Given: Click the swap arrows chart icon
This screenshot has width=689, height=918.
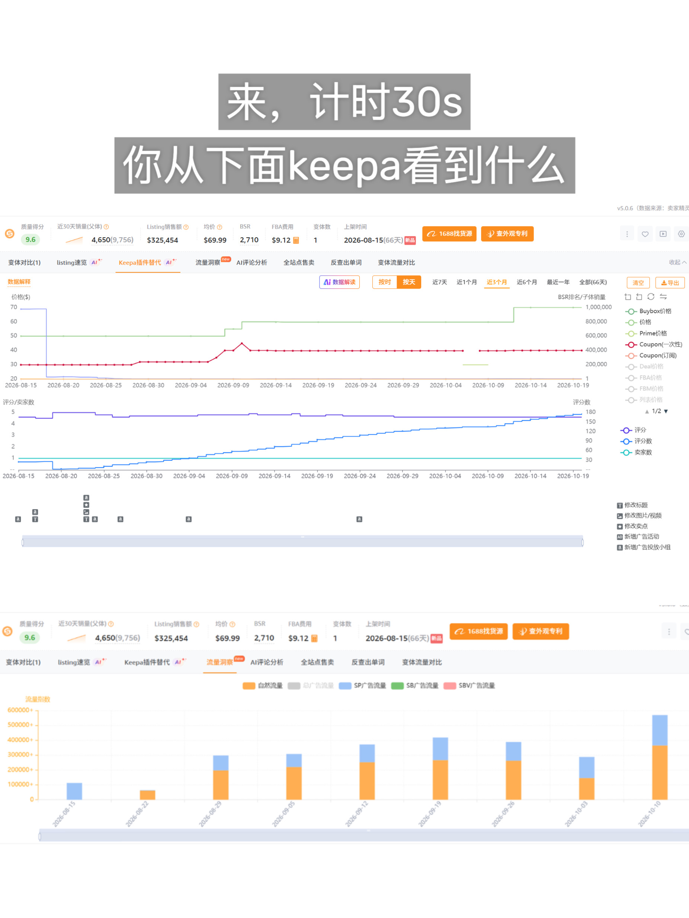Looking at the screenshot, I should point(663,297).
